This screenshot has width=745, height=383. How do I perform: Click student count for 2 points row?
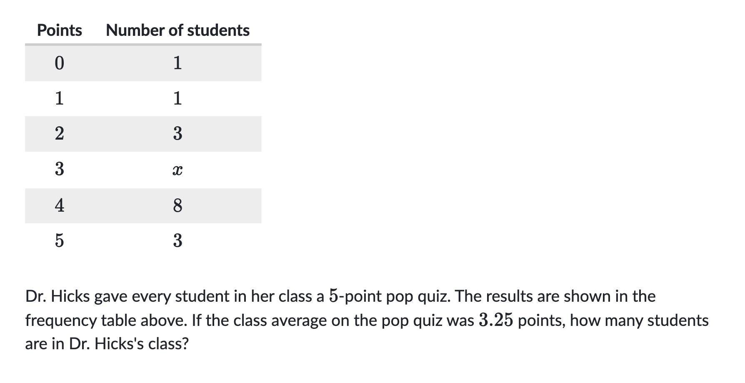point(177,134)
